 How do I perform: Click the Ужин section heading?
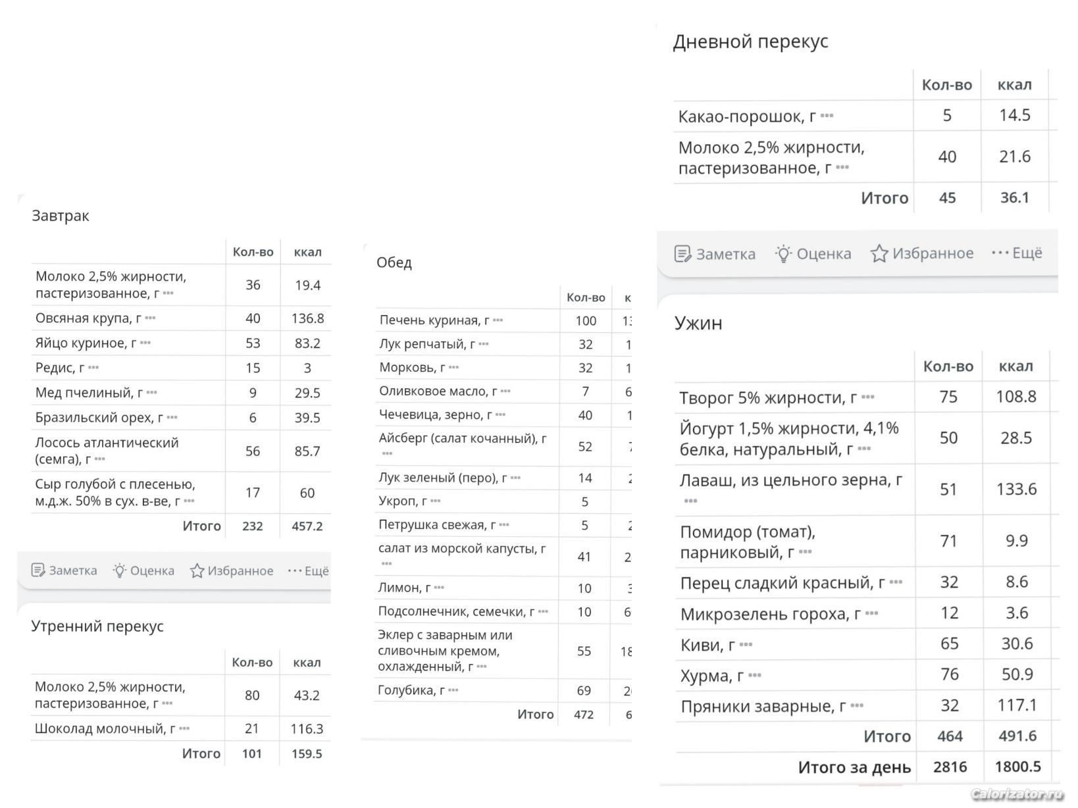pyautogui.click(x=698, y=323)
